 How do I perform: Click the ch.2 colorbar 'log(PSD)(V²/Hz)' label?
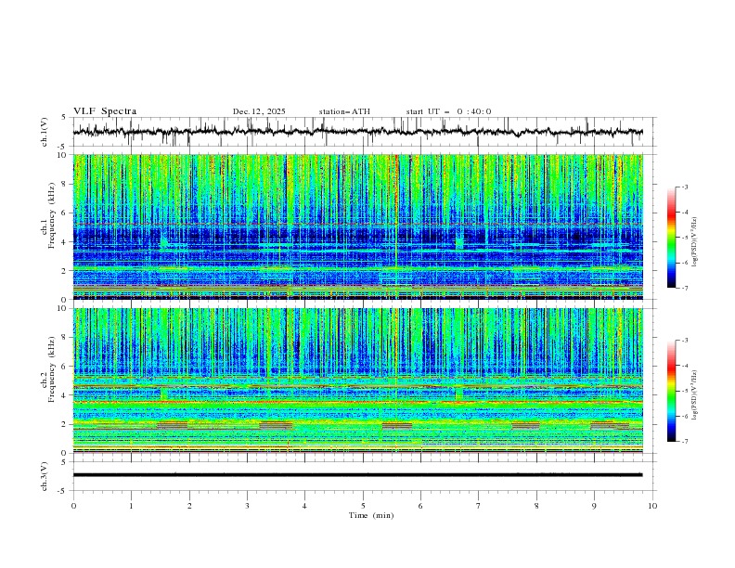[x=695, y=395]
